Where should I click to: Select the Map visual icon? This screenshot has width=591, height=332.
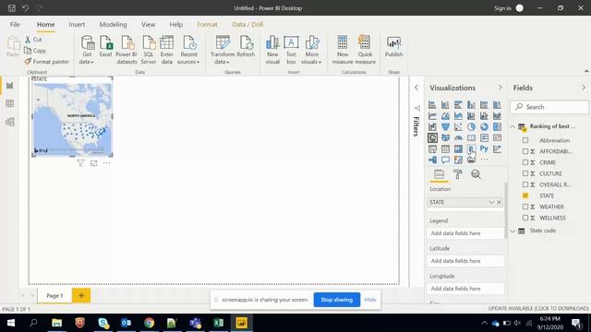pyautogui.click(x=432, y=137)
